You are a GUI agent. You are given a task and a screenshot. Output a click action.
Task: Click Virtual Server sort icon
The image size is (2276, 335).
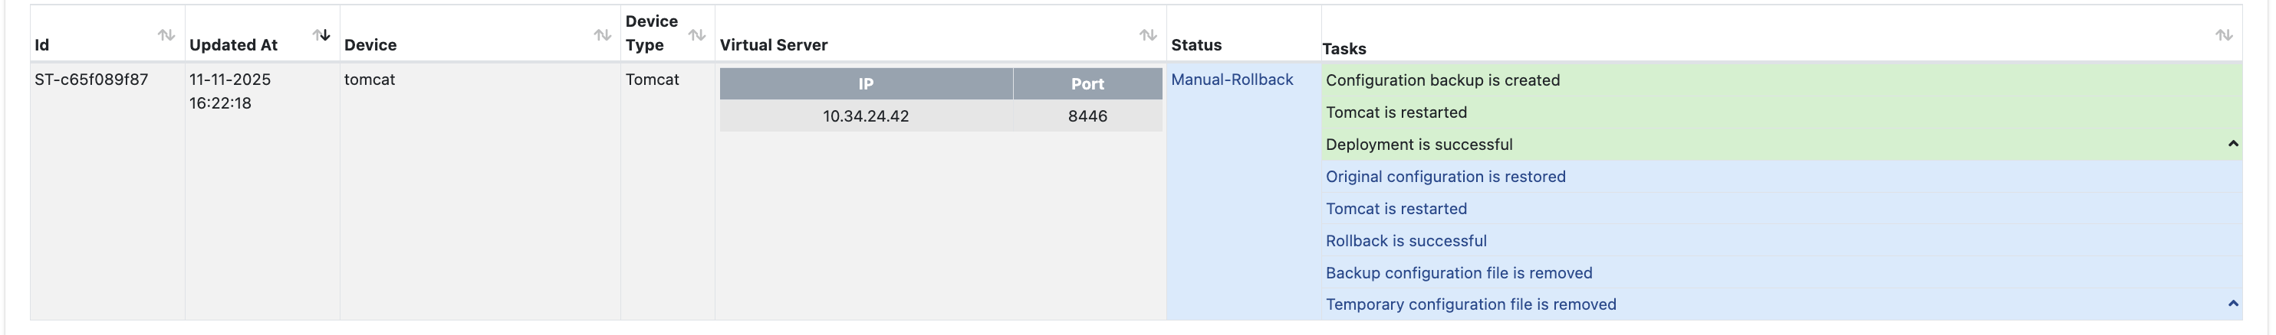pyautogui.click(x=1148, y=35)
